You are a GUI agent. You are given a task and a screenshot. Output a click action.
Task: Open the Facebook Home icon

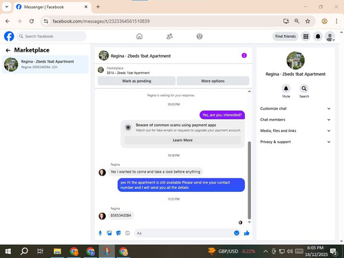click(139, 36)
